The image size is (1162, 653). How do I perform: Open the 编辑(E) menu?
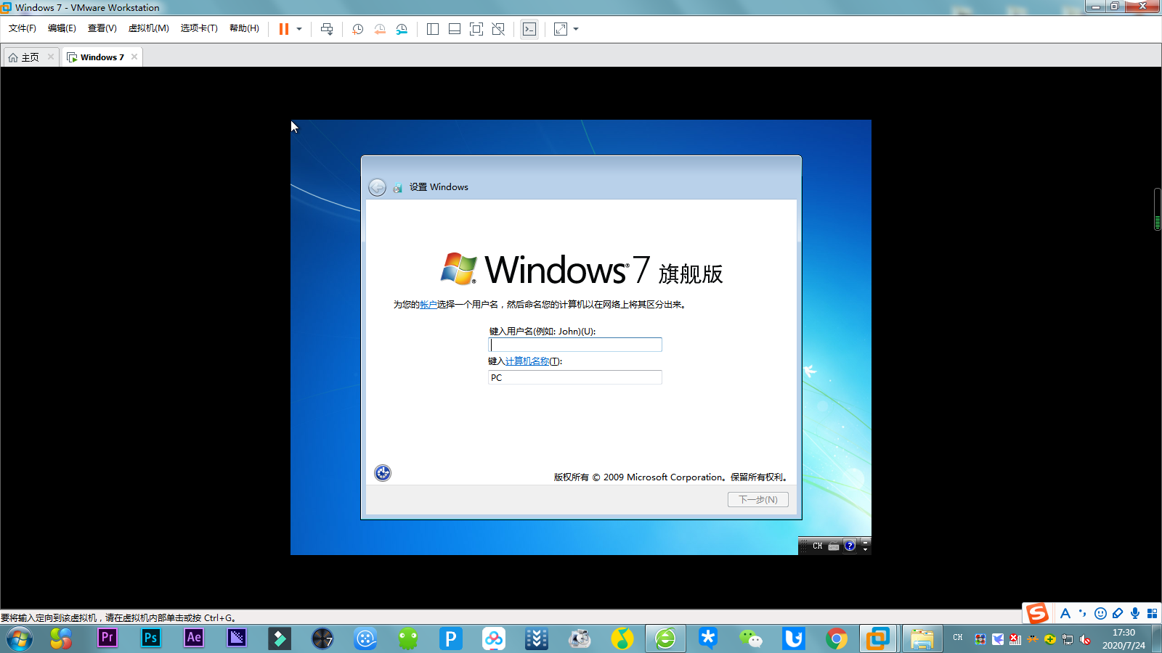coord(62,28)
